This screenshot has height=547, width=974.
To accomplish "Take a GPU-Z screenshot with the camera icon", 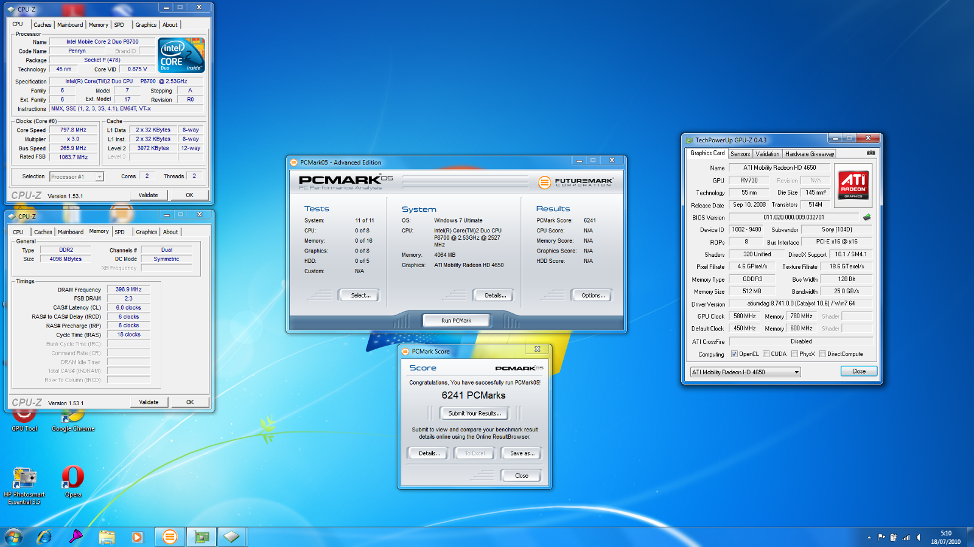I will pyautogui.click(x=871, y=153).
